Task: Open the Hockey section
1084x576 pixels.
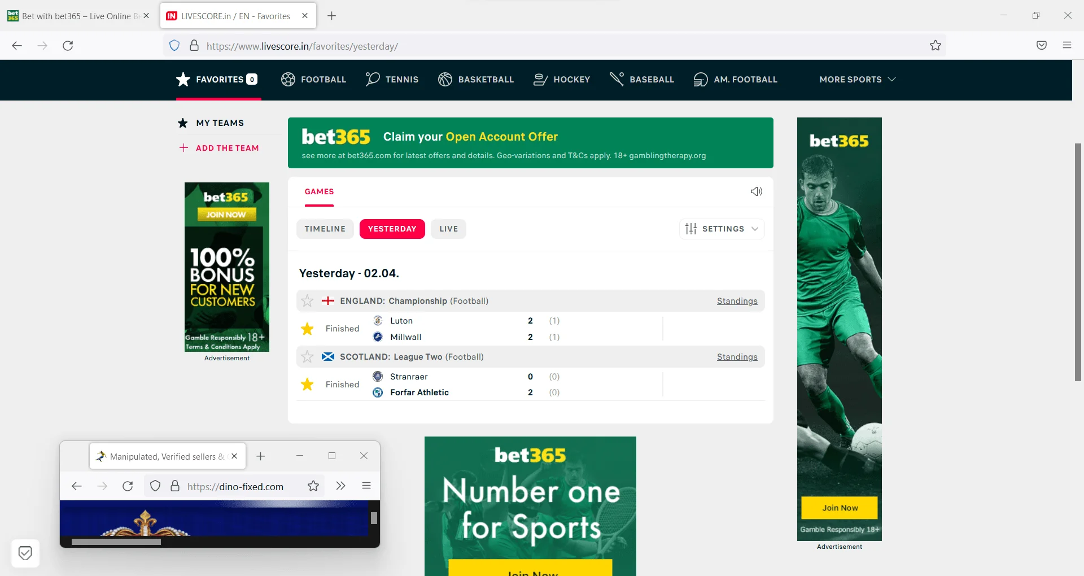Action: point(562,80)
